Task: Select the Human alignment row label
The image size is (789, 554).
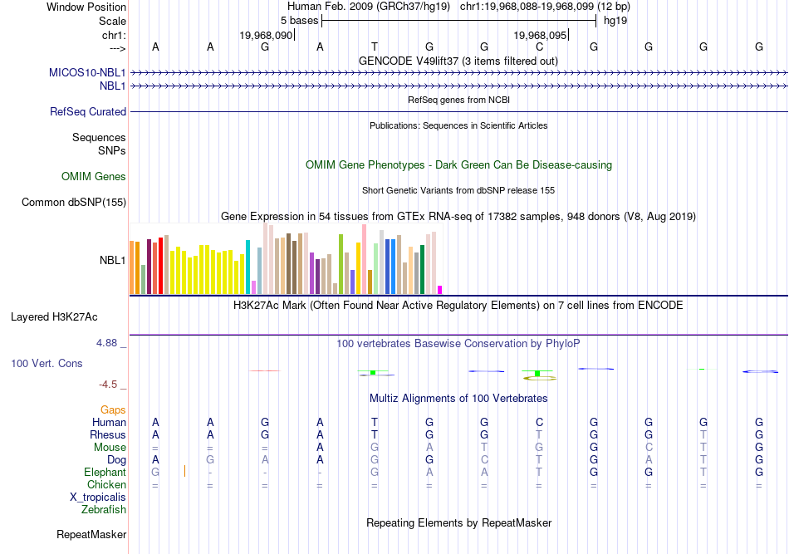Action: (x=109, y=422)
